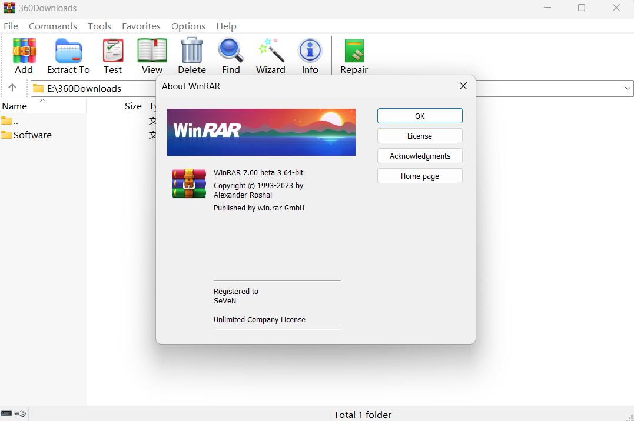Sort by the Size column header
634x421 pixels.
[x=115, y=106]
